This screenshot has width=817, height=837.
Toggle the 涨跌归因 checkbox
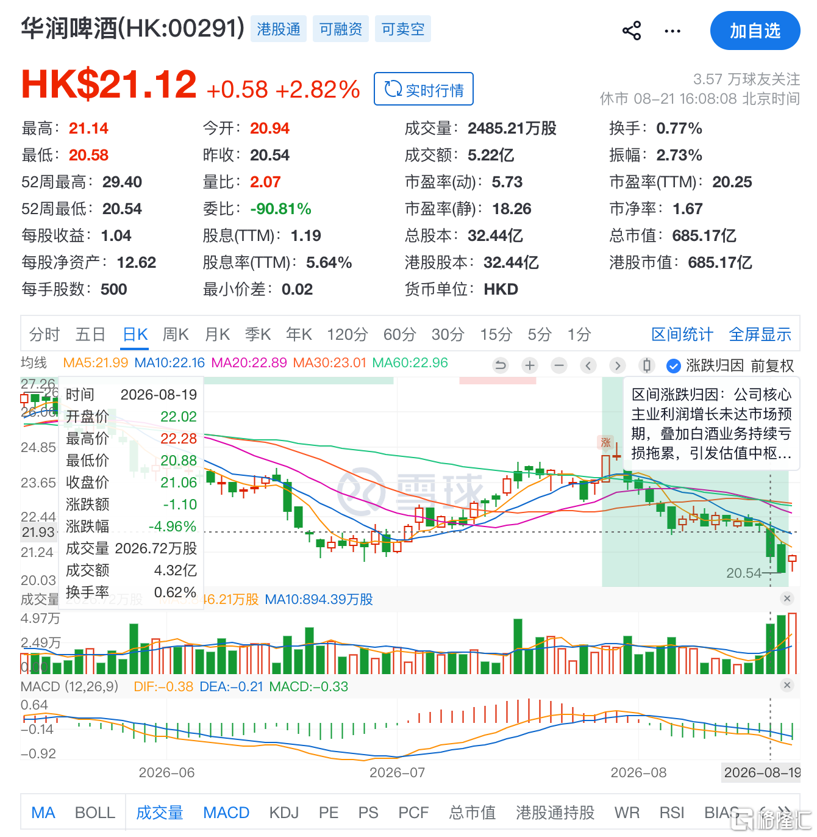point(674,366)
